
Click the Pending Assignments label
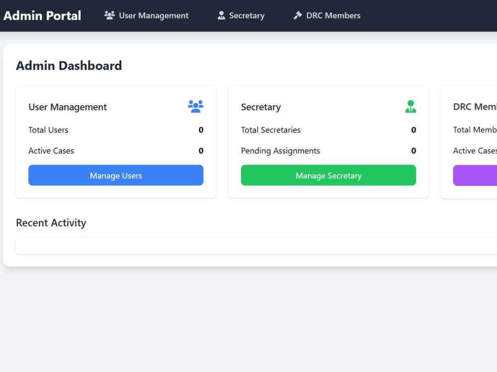280,151
